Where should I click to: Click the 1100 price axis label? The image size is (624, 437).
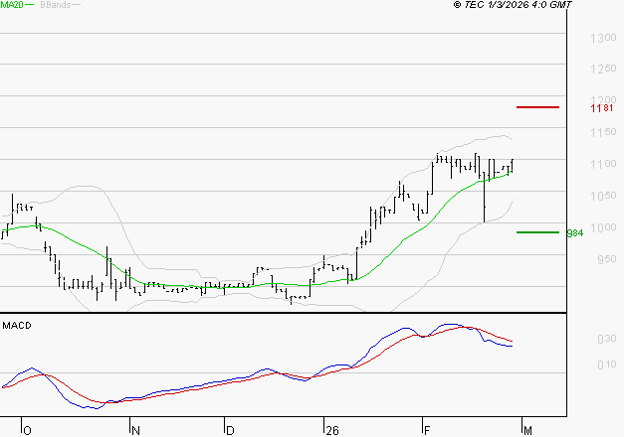pyautogui.click(x=603, y=164)
